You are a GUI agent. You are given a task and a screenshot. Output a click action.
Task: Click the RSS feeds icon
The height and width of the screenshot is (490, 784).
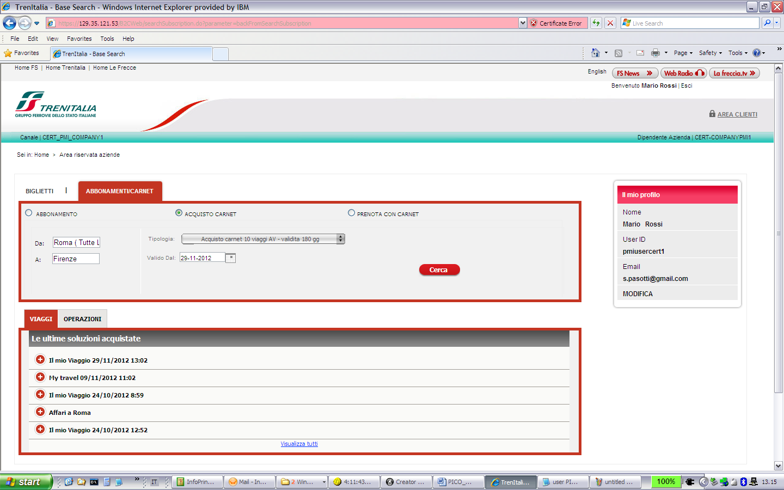point(618,53)
